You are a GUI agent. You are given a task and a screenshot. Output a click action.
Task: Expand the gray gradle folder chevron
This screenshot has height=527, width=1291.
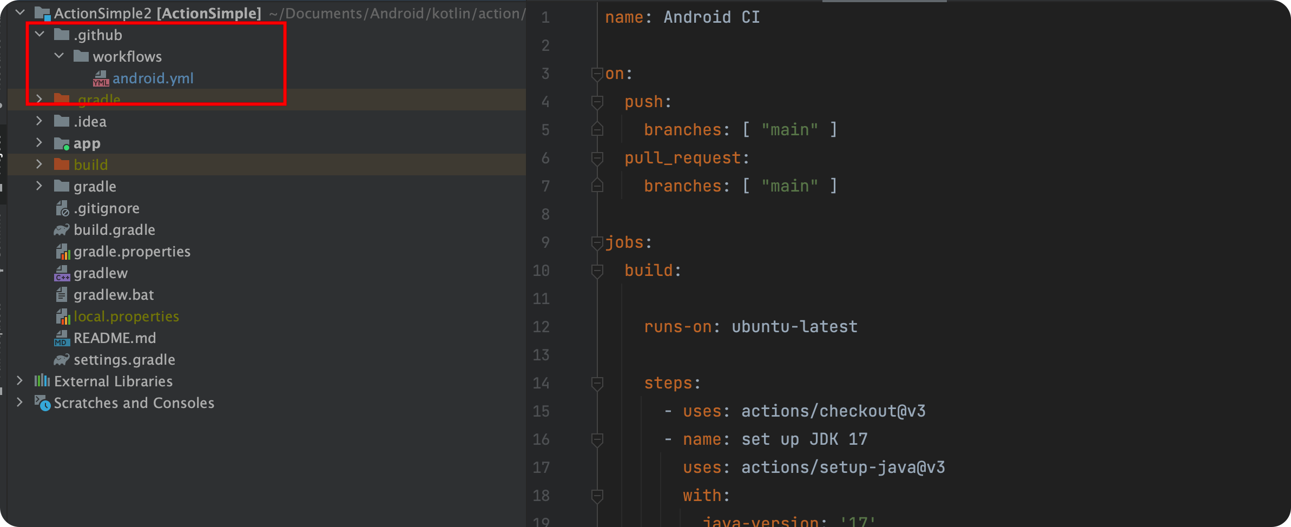tap(39, 186)
